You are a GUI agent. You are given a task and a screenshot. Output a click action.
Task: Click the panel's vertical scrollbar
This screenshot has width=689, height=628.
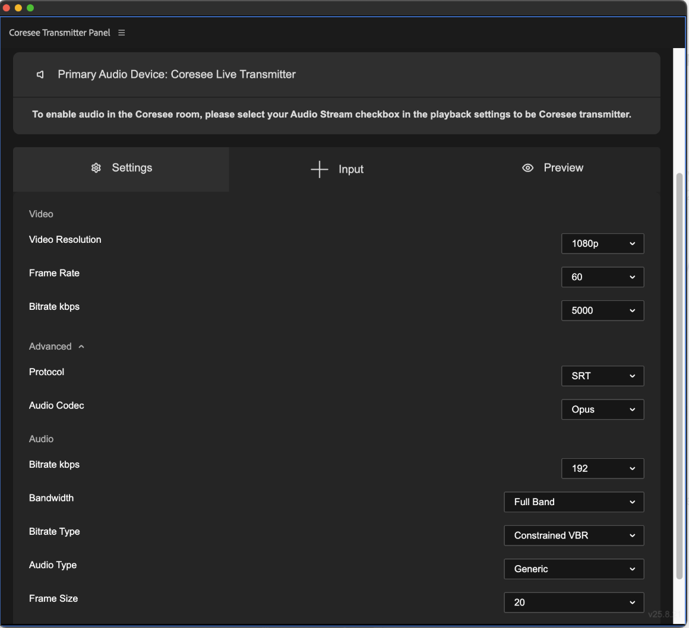pos(679,376)
